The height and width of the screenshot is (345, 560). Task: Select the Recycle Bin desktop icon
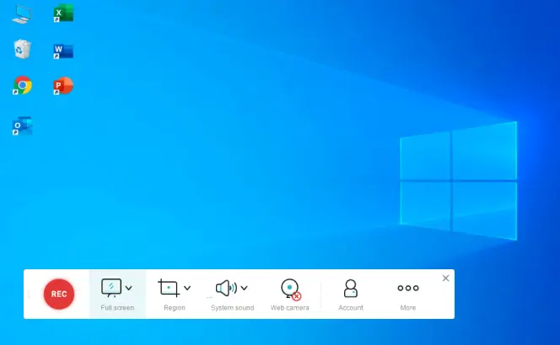pos(23,49)
